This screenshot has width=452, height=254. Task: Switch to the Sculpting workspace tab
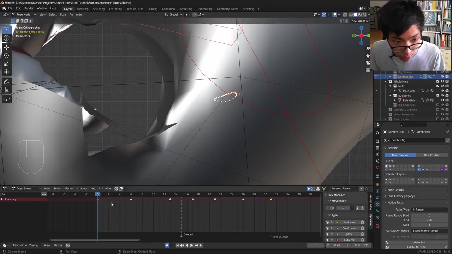point(99,9)
